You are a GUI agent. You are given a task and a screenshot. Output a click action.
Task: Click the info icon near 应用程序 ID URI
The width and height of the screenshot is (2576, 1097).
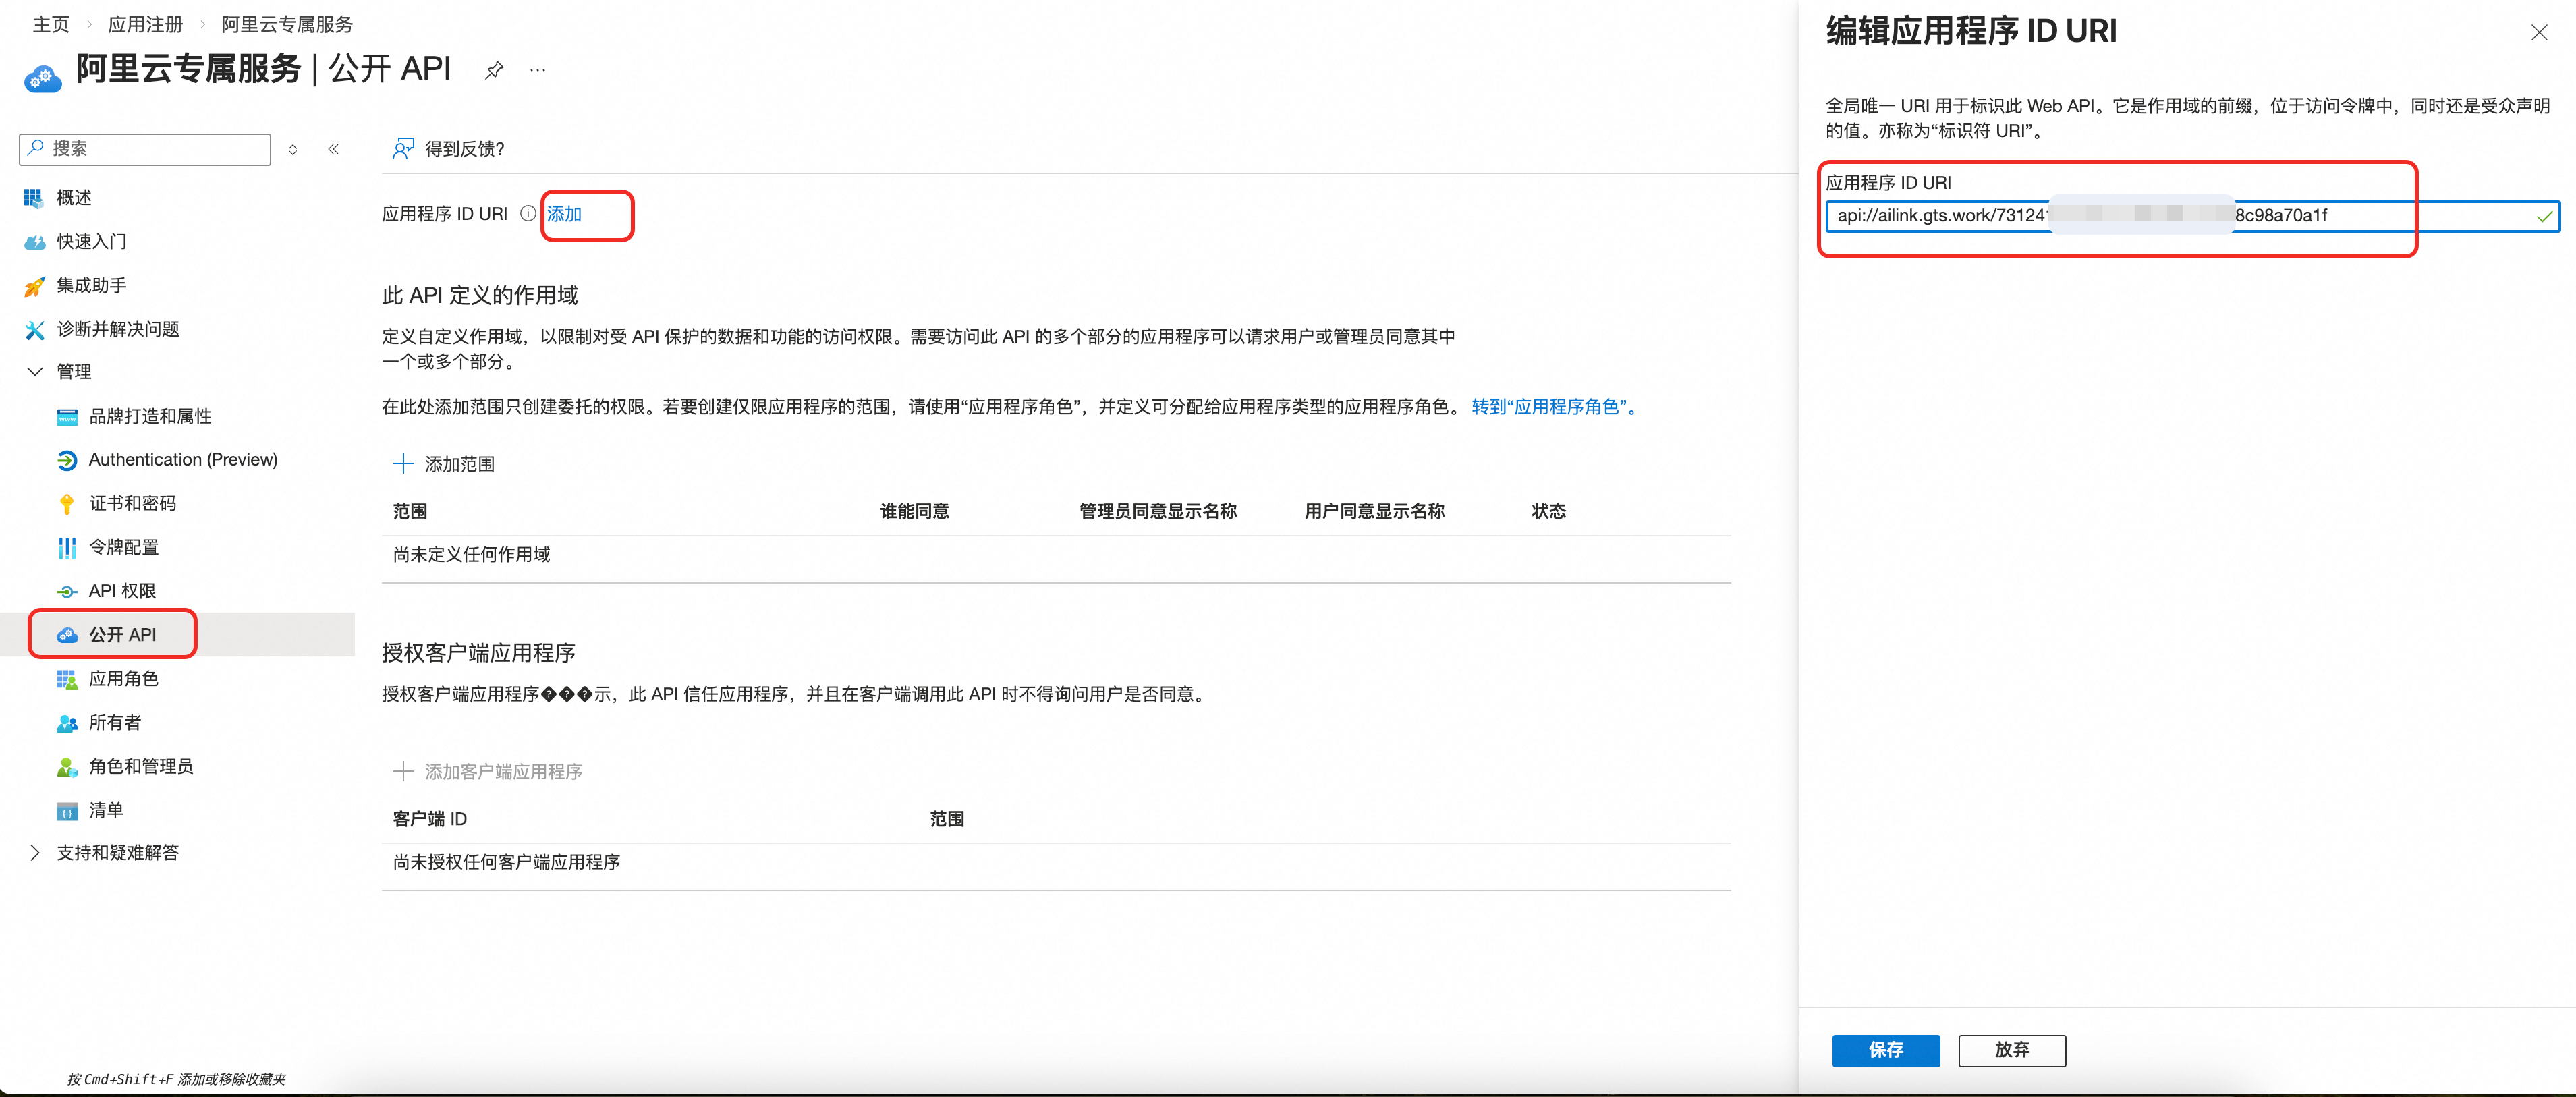(x=527, y=213)
